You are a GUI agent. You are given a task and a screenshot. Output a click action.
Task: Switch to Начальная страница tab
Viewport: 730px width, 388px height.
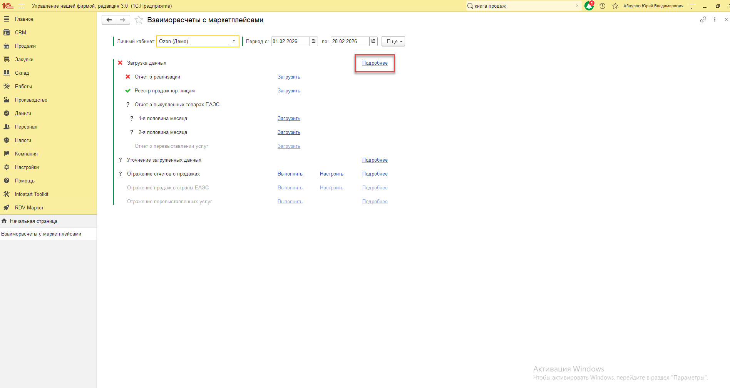33,221
